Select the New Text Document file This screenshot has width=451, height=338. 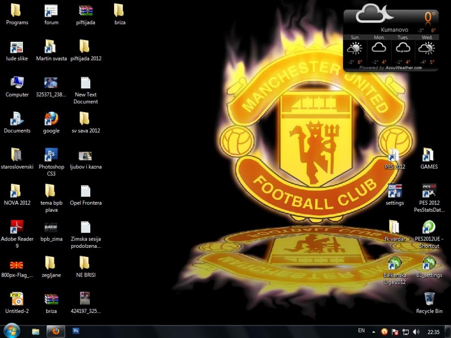[x=85, y=83]
